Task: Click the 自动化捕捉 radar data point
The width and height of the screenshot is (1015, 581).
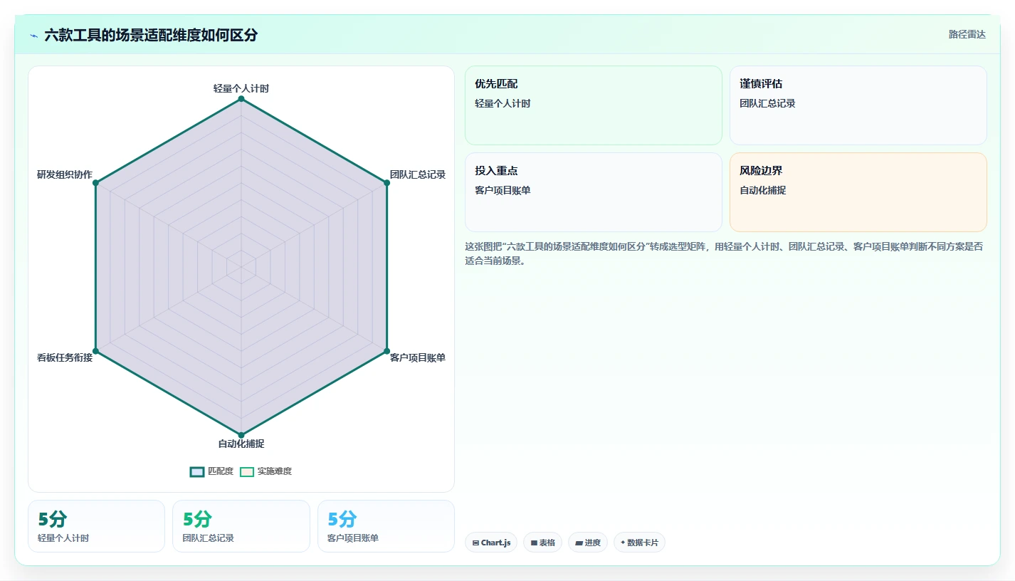Action: pyautogui.click(x=241, y=435)
